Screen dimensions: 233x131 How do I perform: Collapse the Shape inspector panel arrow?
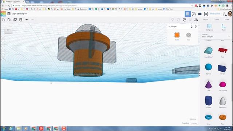coord(169,27)
